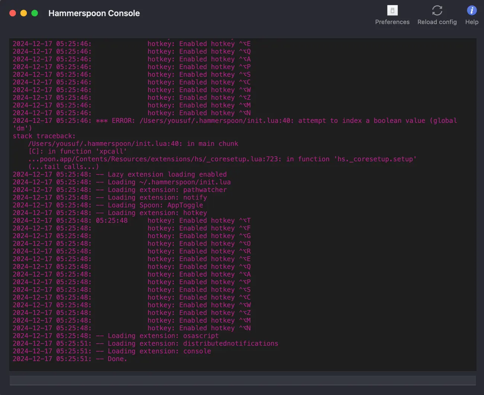Click the 'Loading extension: notify' line
This screenshot has height=395, width=484.
click(x=110, y=197)
